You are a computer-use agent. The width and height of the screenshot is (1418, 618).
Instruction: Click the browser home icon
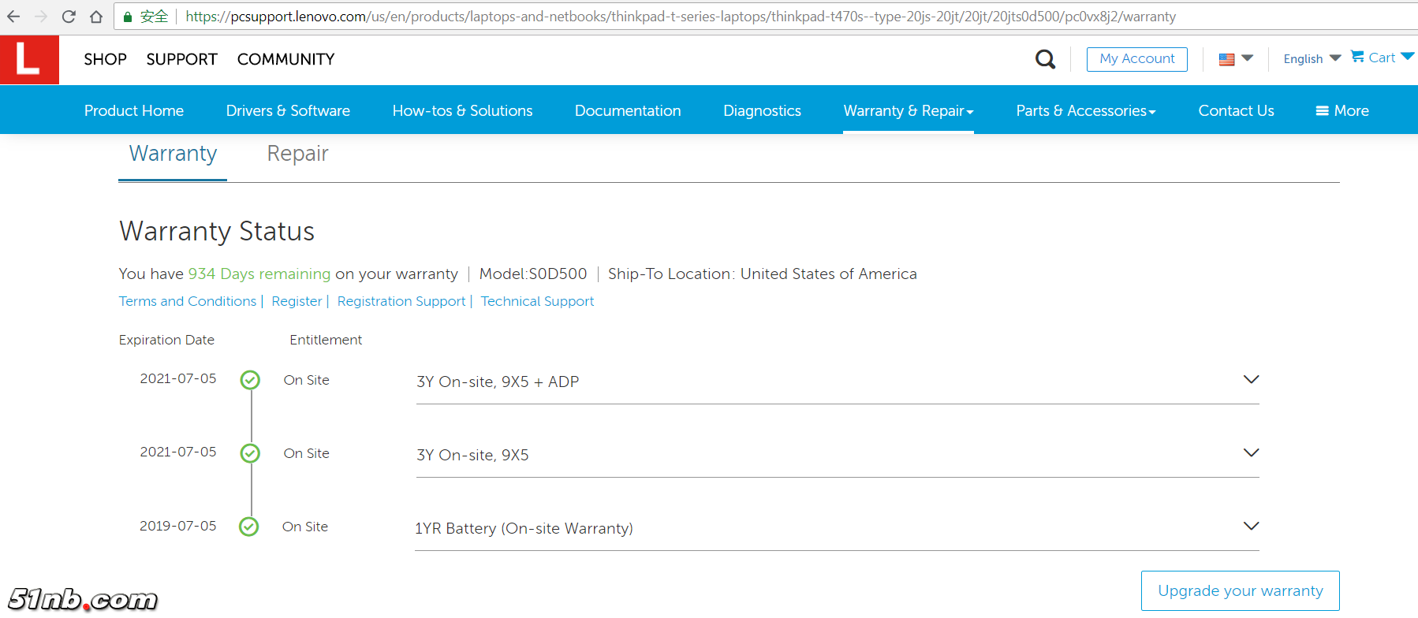(x=95, y=17)
